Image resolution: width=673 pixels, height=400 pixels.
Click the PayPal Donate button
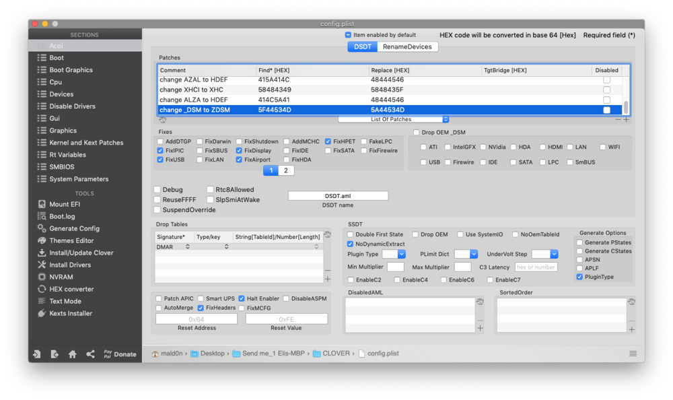120,354
